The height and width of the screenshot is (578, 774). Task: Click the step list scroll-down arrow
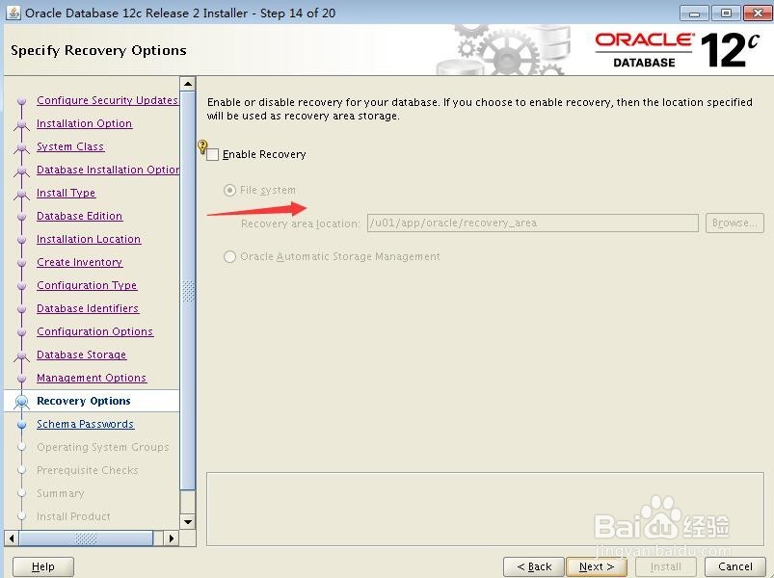(x=188, y=521)
